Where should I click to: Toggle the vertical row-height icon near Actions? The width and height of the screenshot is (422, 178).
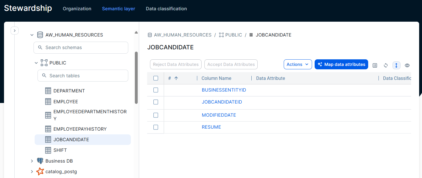[397, 65]
